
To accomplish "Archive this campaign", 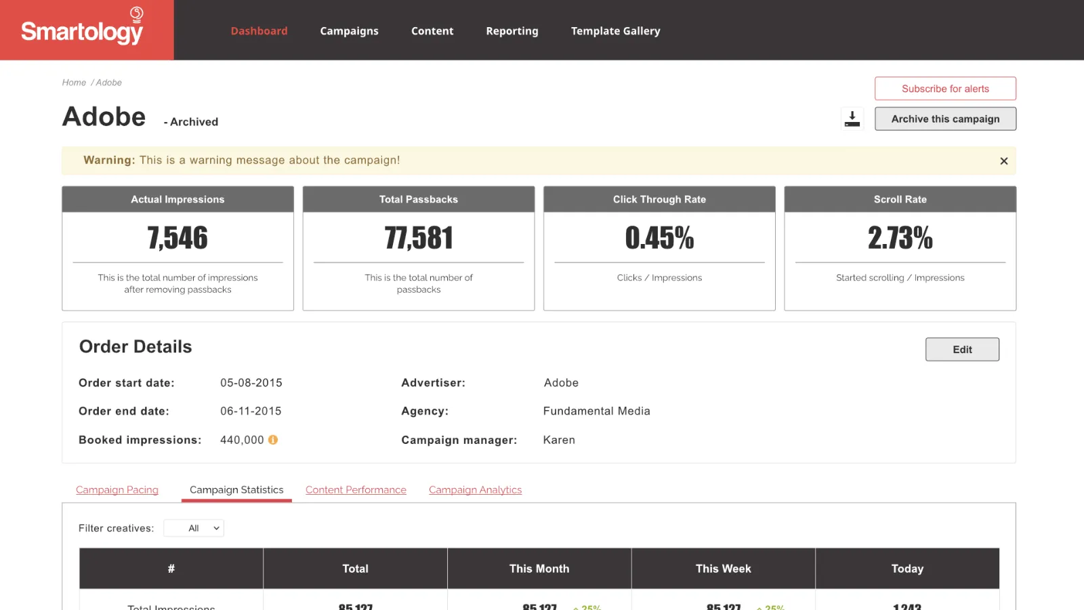I will coord(945,119).
